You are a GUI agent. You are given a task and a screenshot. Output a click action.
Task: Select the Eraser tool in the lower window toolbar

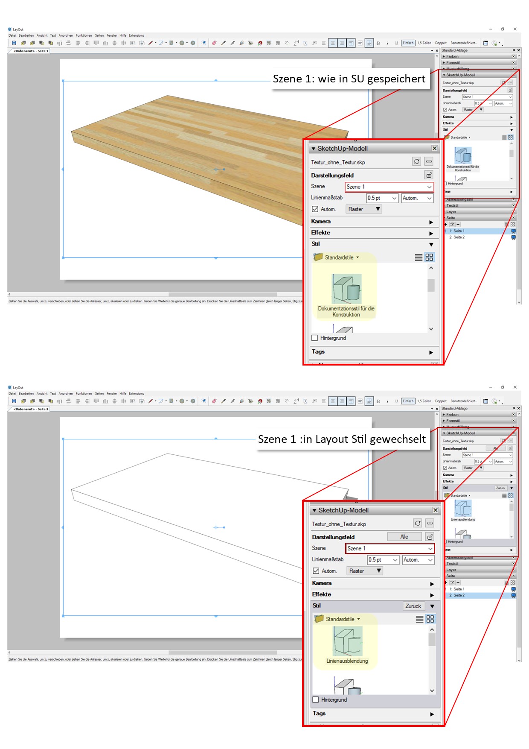pos(214,401)
